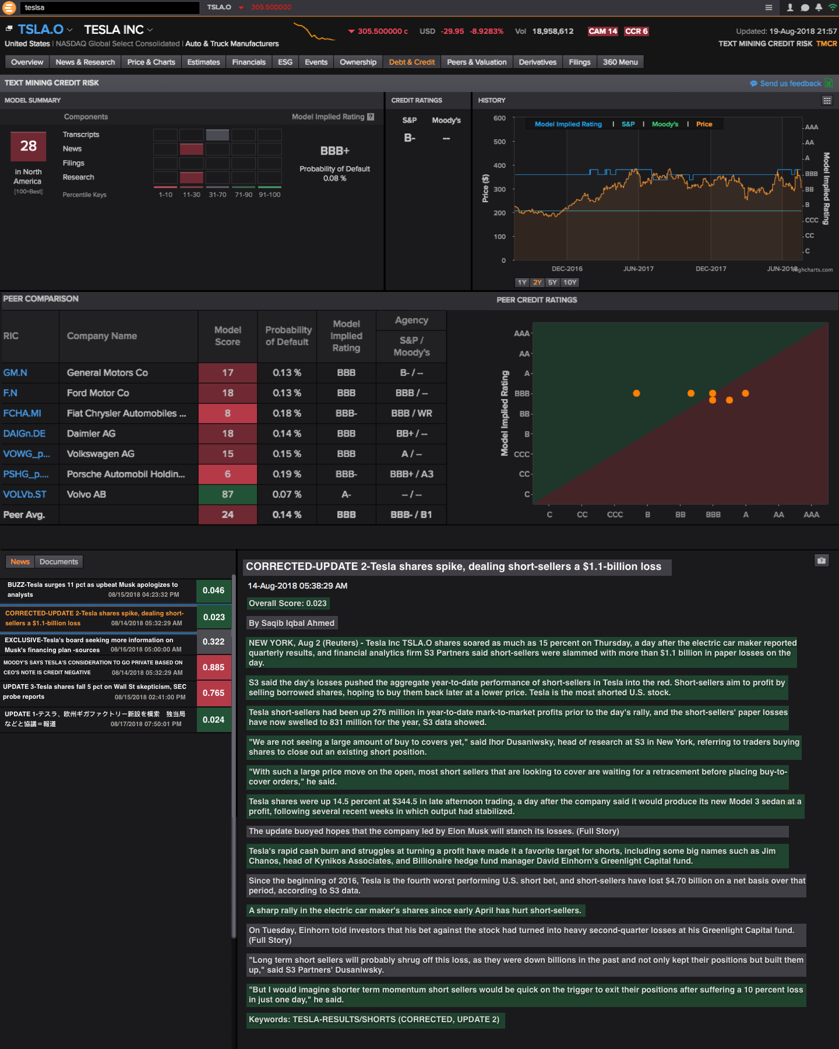Open the hamburger menu in top bar
This screenshot has width=839, height=1049.
coord(769,8)
